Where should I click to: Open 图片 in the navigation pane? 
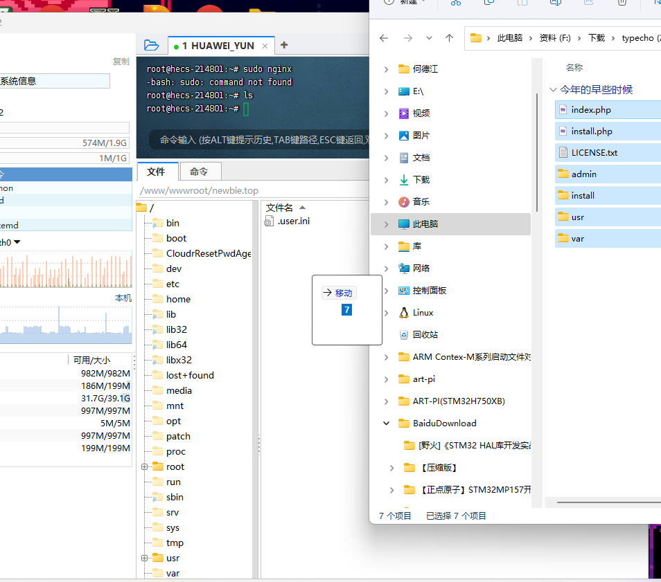tap(414, 136)
